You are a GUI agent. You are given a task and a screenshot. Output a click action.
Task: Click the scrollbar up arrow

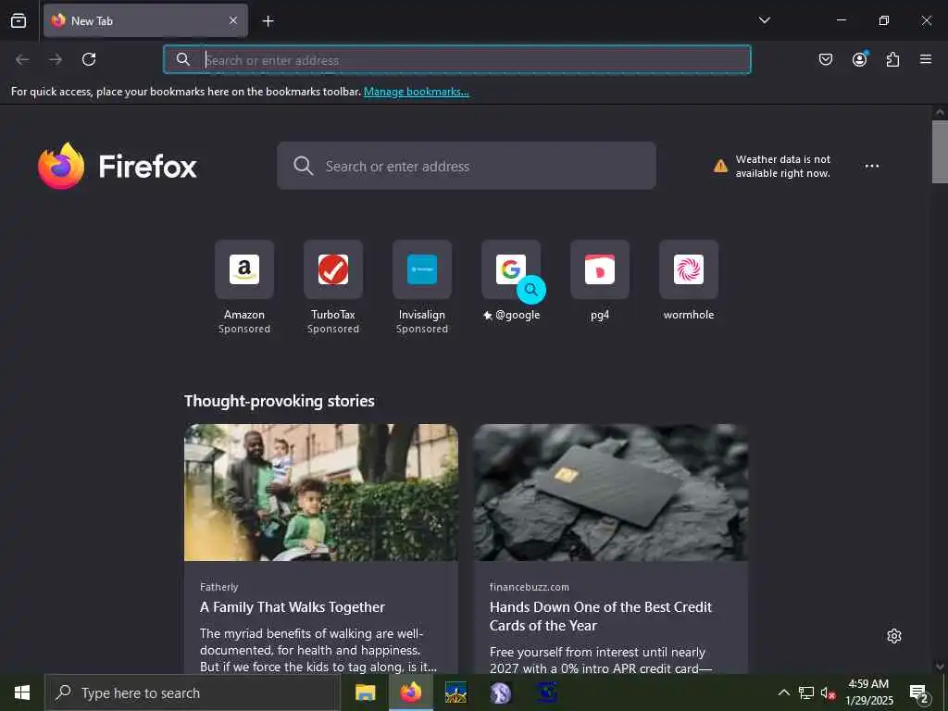[940, 112]
